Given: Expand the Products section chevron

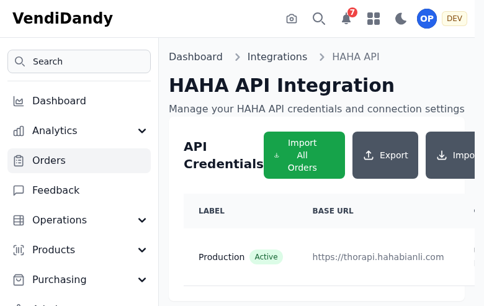Looking at the screenshot, I should pos(142,250).
